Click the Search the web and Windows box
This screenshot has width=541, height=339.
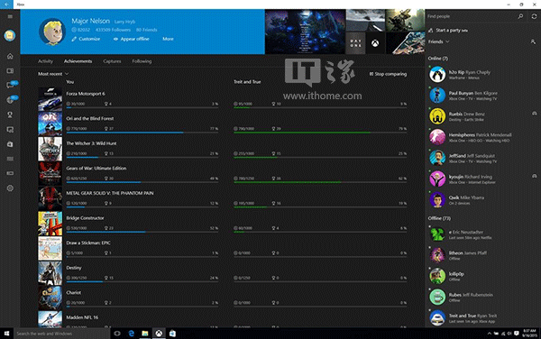point(61,334)
